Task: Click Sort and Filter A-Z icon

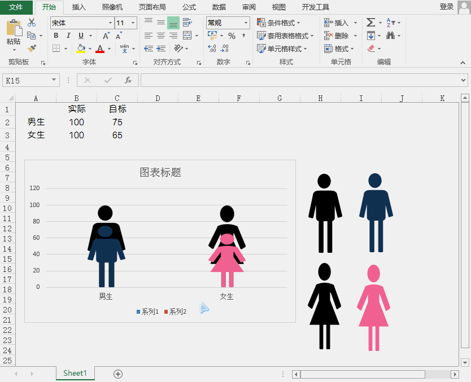Action: 390,23
